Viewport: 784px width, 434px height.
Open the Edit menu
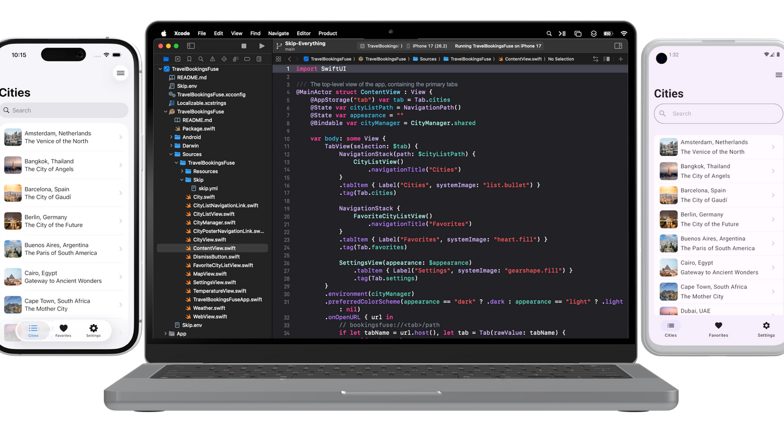tap(218, 34)
